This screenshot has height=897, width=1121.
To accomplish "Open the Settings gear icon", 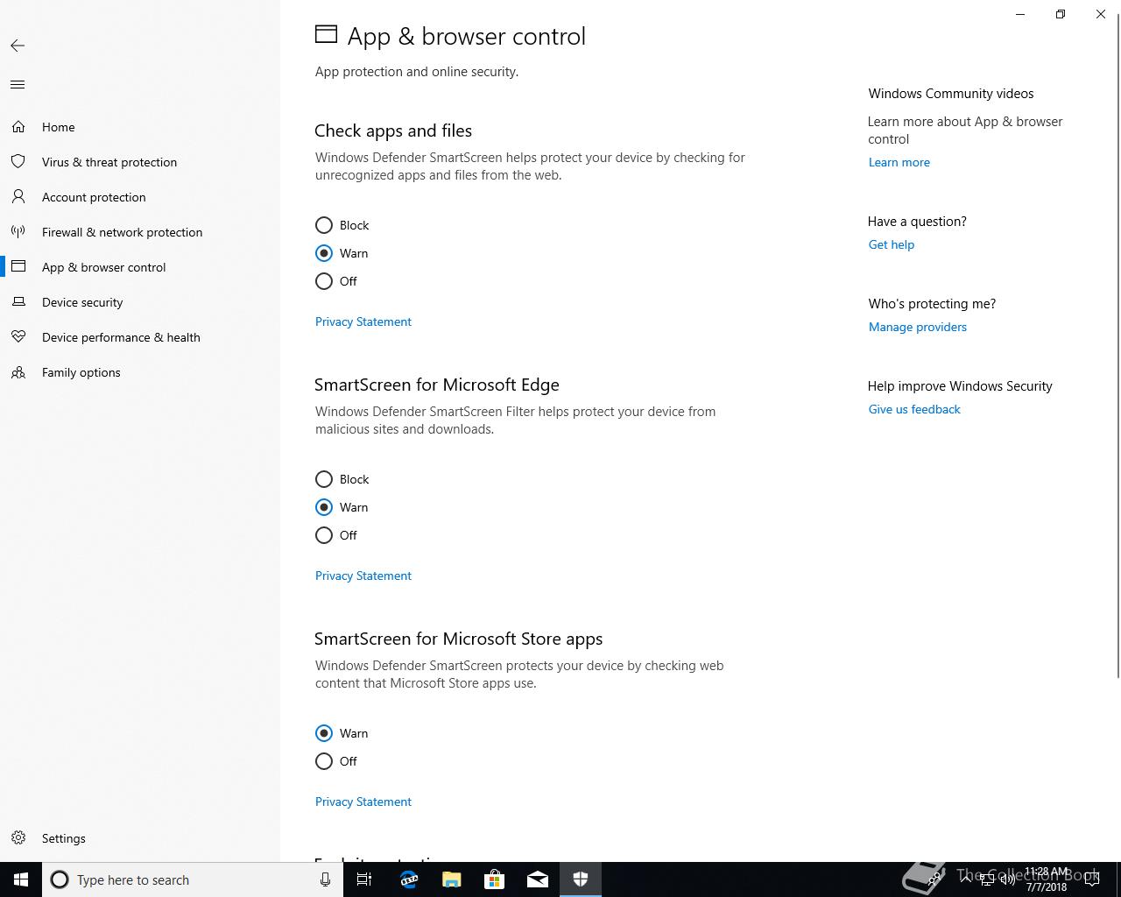I will [x=18, y=838].
